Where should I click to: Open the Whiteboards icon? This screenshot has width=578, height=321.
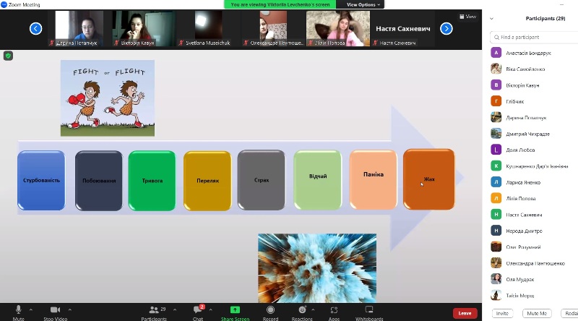click(x=369, y=310)
